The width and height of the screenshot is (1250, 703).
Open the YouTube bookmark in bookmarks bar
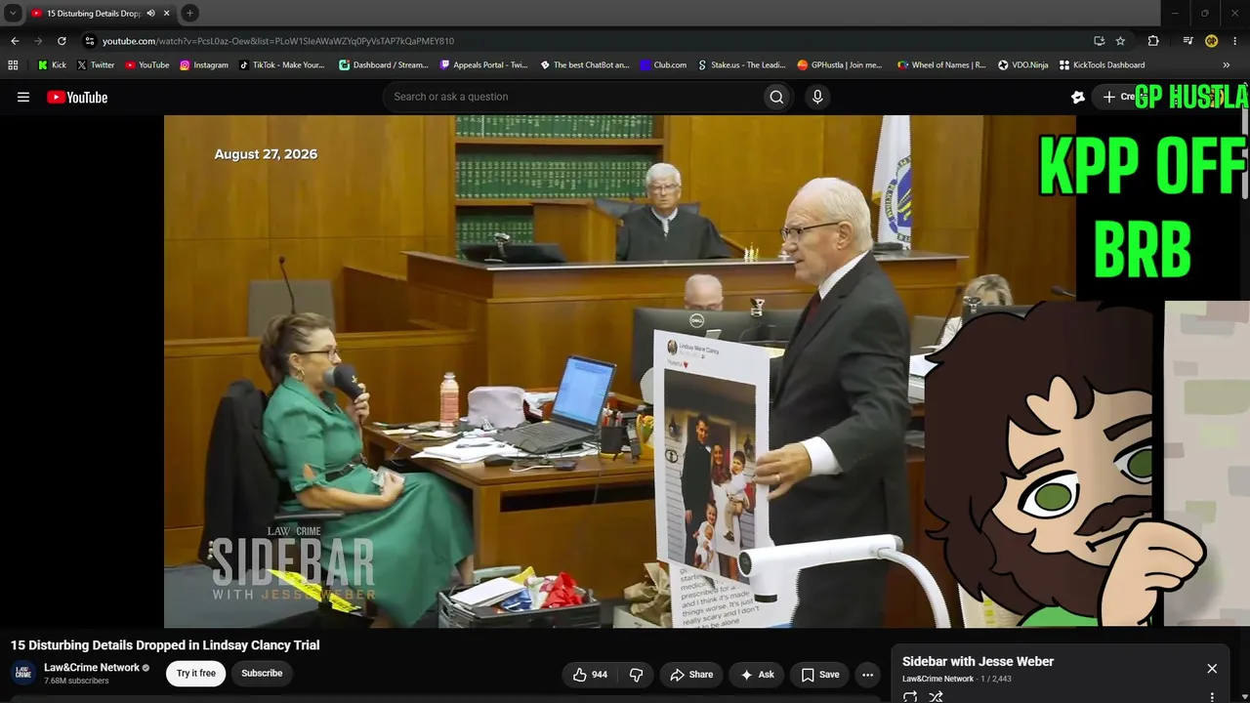(x=146, y=65)
